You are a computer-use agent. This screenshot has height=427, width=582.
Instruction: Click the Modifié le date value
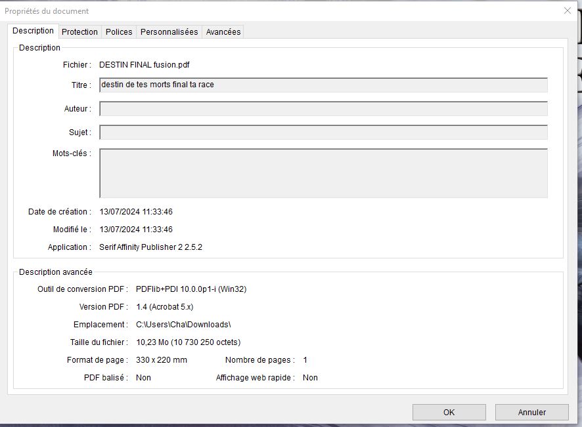(x=136, y=230)
